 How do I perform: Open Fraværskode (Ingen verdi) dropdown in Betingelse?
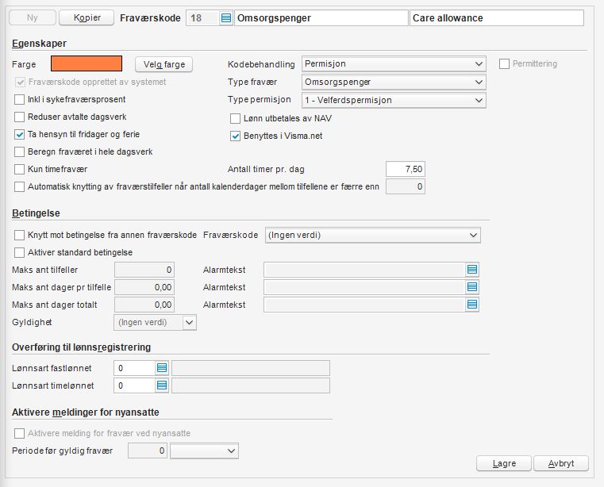[x=373, y=236]
